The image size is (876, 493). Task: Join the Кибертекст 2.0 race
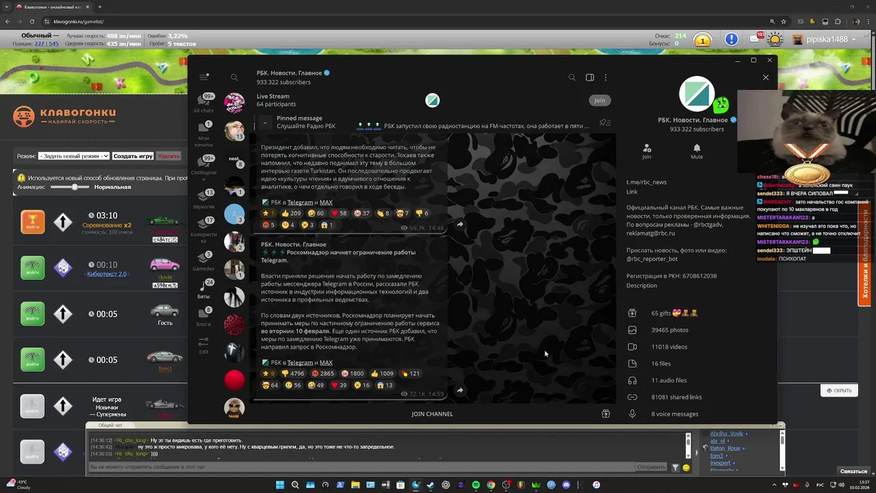(x=32, y=268)
